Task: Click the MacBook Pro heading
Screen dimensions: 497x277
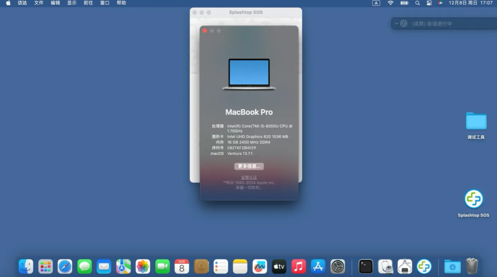Action: (249, 112)
